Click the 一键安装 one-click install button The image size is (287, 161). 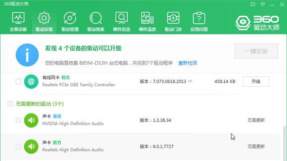pos(256,51)
